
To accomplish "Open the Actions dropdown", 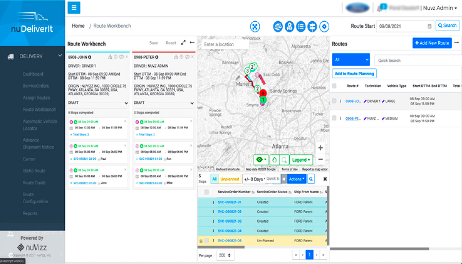I will tap(296, 179).
